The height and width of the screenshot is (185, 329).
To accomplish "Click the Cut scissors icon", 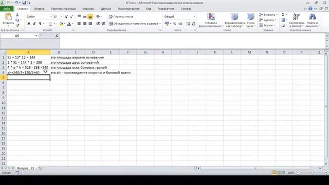I will tap(17, 15).
